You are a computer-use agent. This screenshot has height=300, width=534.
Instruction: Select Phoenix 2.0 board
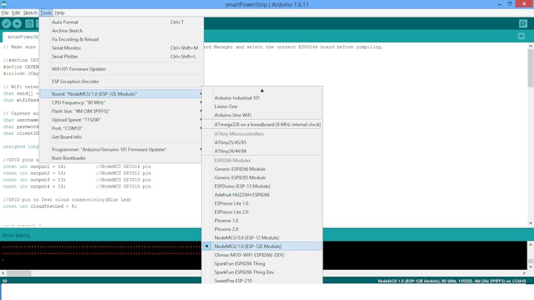(x=262, y=229)
